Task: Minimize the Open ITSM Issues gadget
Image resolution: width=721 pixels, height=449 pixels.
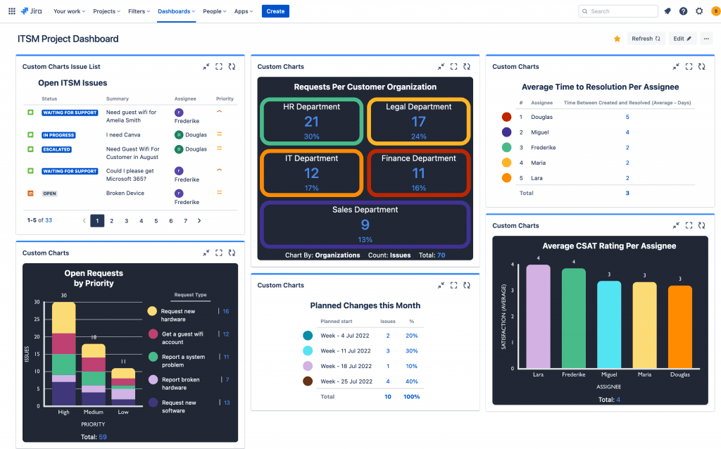Action: point(206,67)
